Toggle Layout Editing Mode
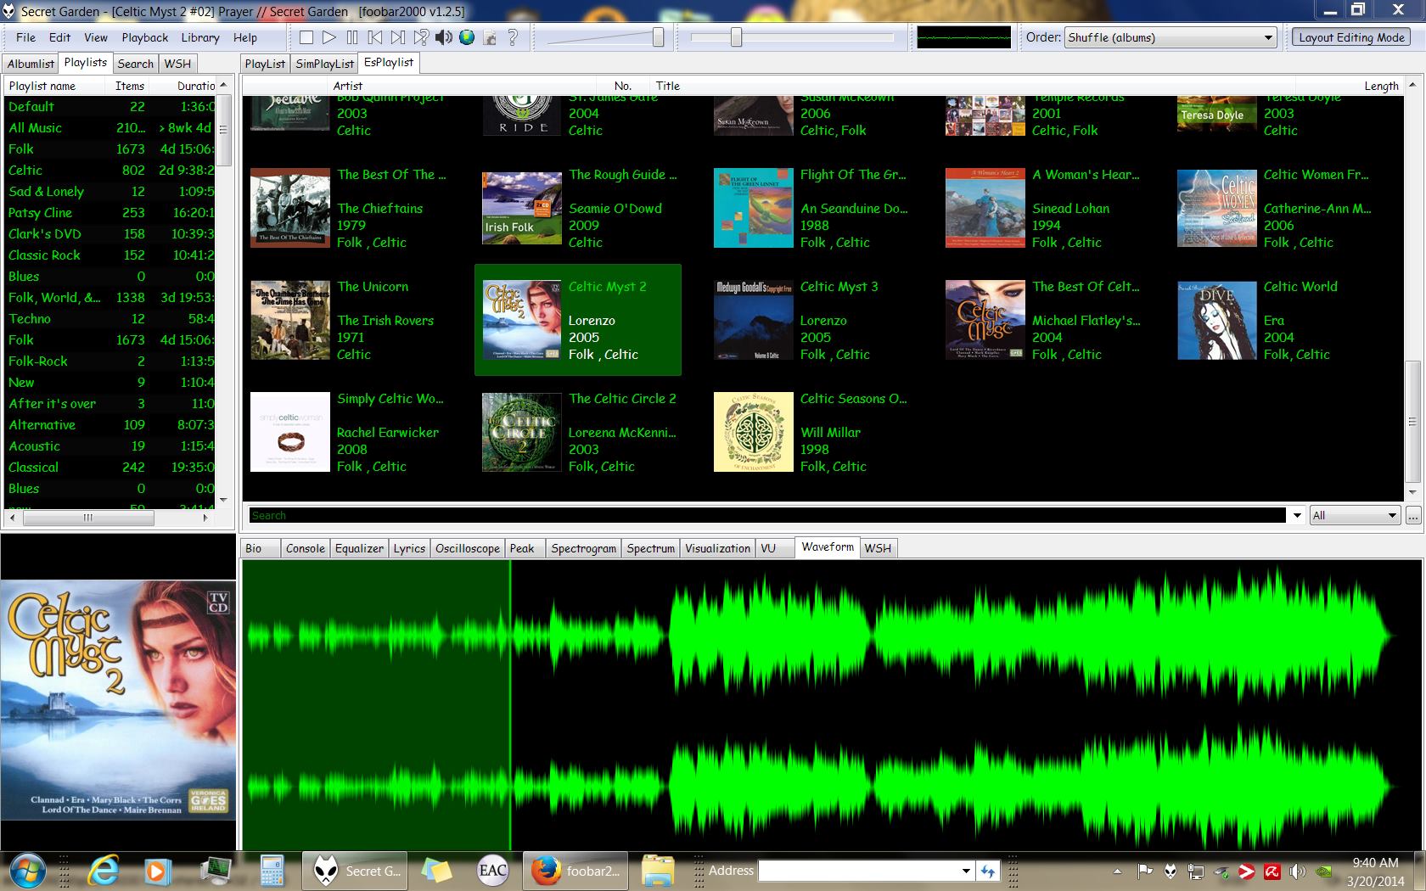The width and height of the screenshot is (1426, 891). tap(1351, 37)
